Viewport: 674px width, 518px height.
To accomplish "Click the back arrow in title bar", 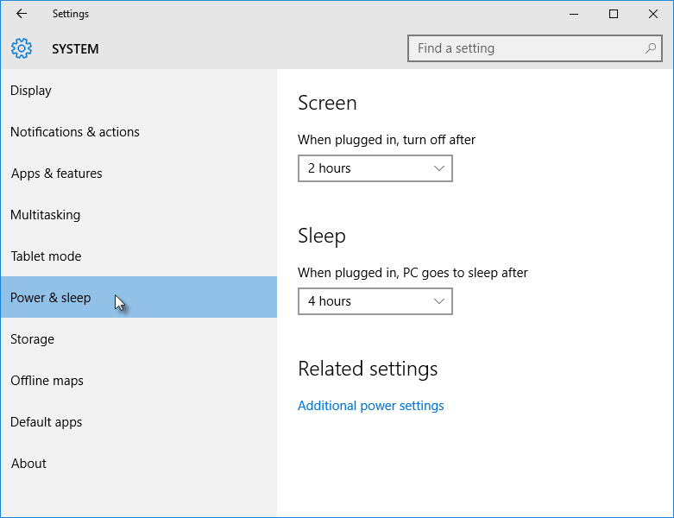I will (x=22, y=14).
